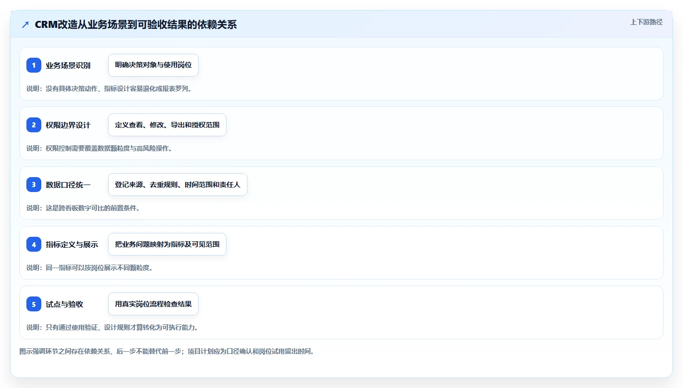Viewport: 683px width, 388px height.
Task: Click the title CRM改造从业务场景到可验收结果的依赖关系
Action: (x=136, y=24)
